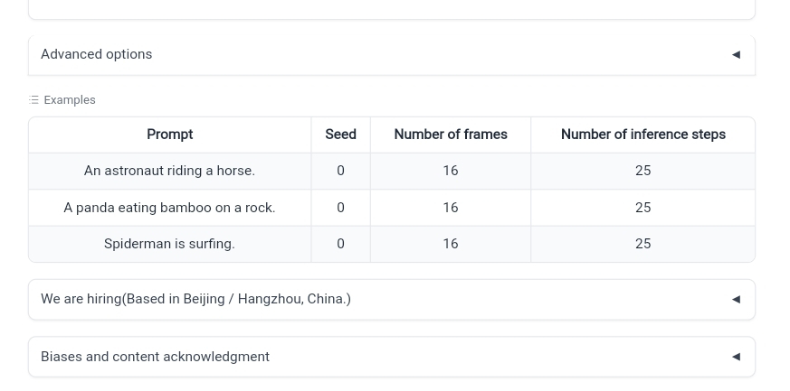Click seed value 0 in Spiderman row
This screenshot has height=391, width=790.
coord(340,244)
